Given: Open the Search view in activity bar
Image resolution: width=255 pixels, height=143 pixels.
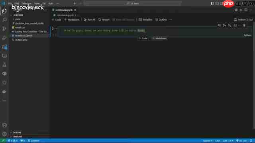Looking at the screenshot, I should [x=4, y=20].
